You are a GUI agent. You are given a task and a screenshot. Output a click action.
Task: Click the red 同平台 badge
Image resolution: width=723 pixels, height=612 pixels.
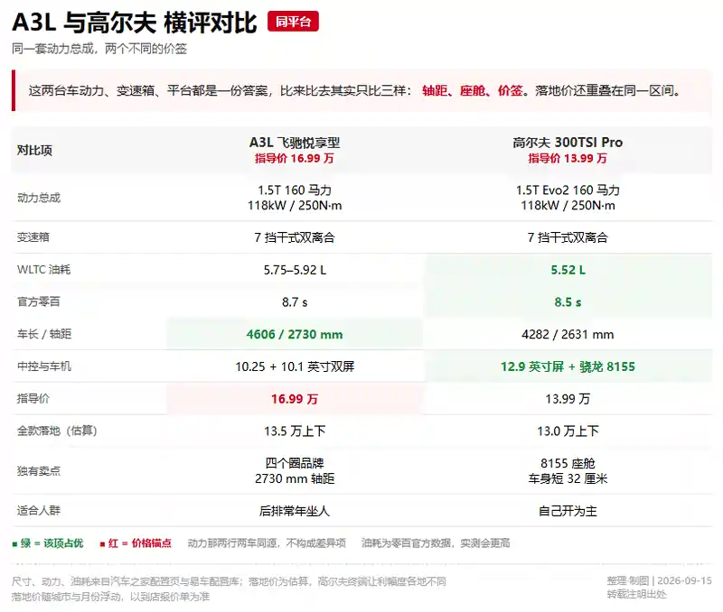coord(293,21)
